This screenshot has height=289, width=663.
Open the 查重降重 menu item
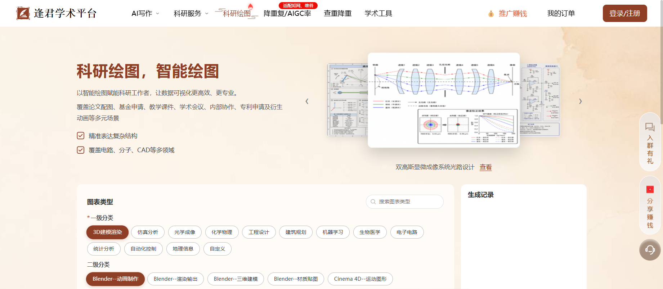coord(338,13)
